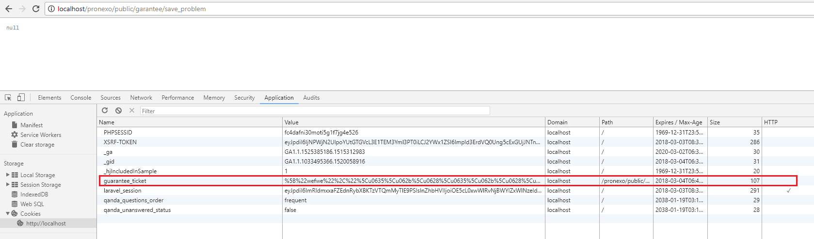Select the laravel_session cookie row
This screenshot has height=239, width=814.
pos(456,190)
